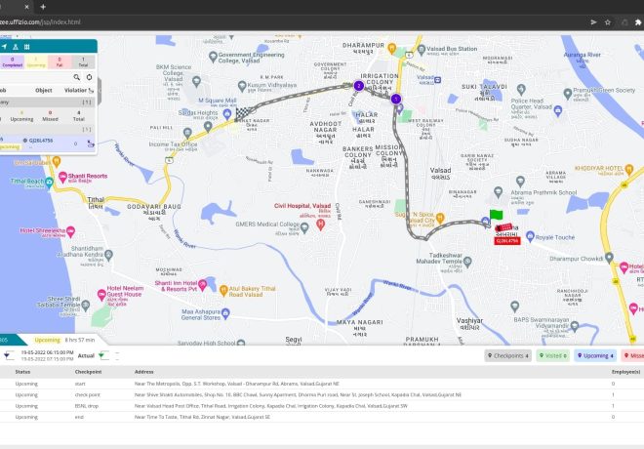
Task: Click the search magnifier icon in job panel
Action: tap(75, 77)
